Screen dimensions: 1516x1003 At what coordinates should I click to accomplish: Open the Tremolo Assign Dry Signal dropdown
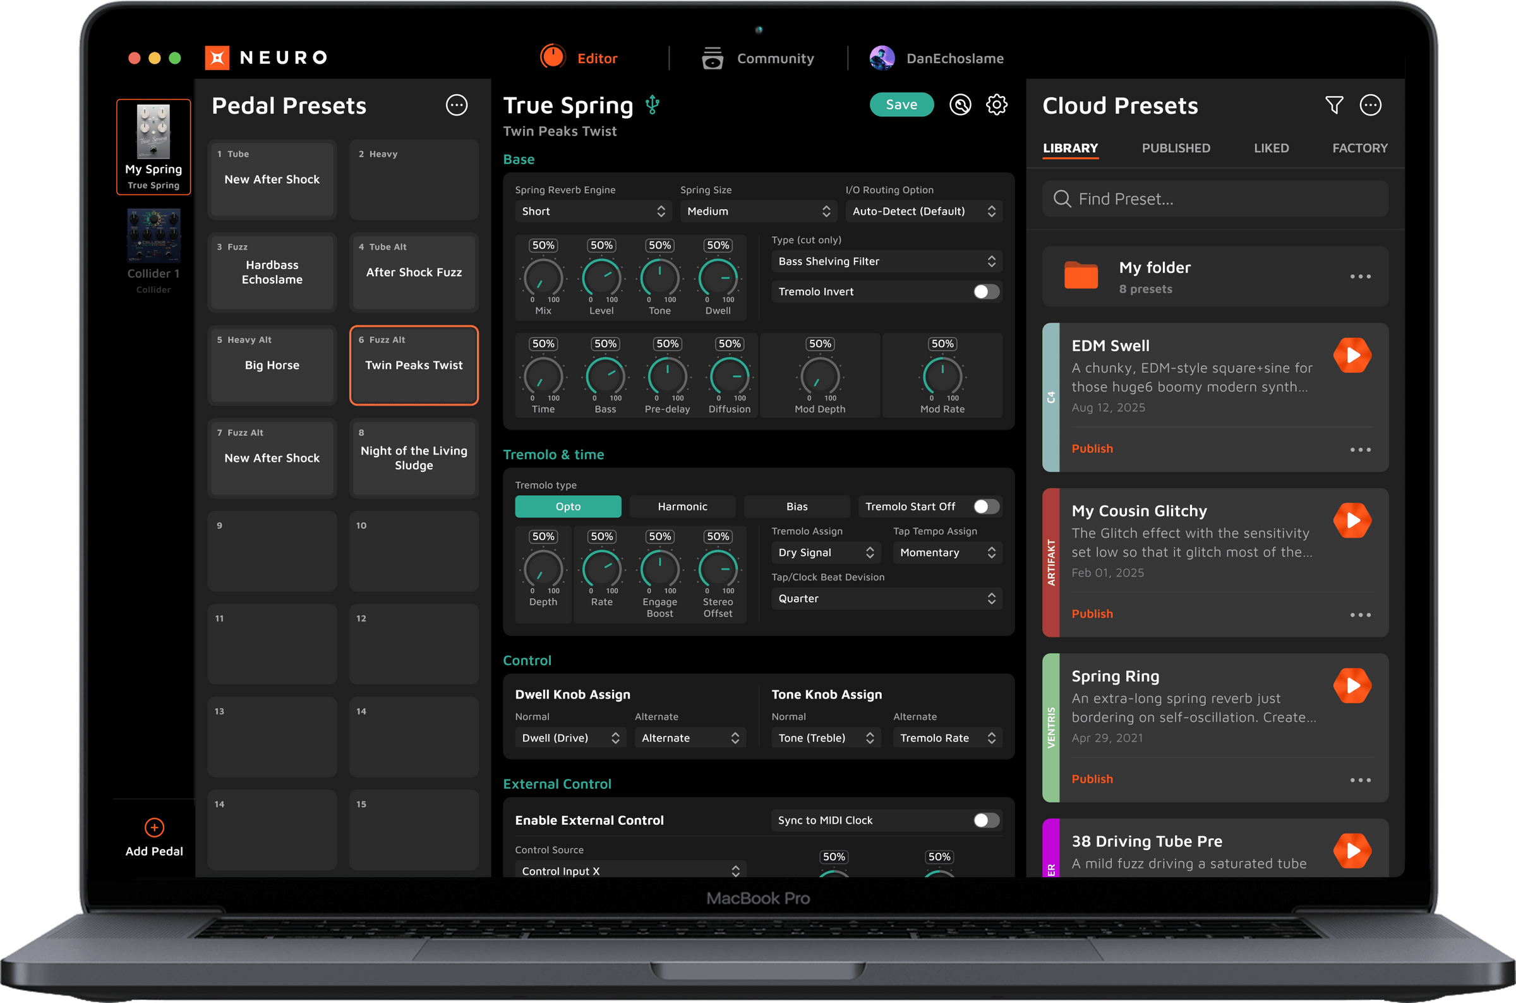point(826,553)
